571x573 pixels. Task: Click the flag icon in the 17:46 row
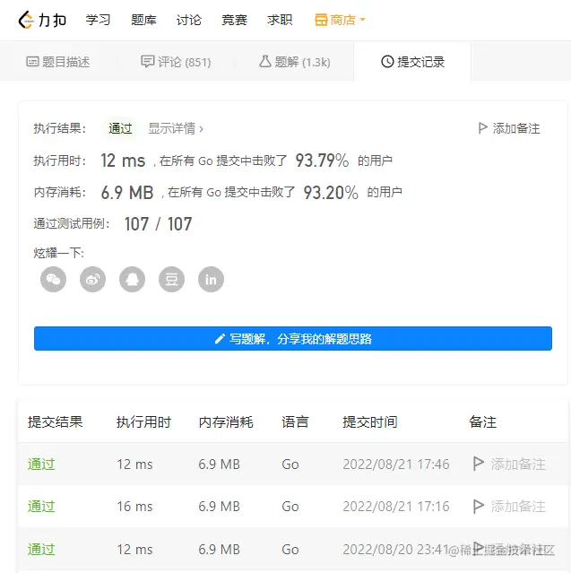[478, 464]
